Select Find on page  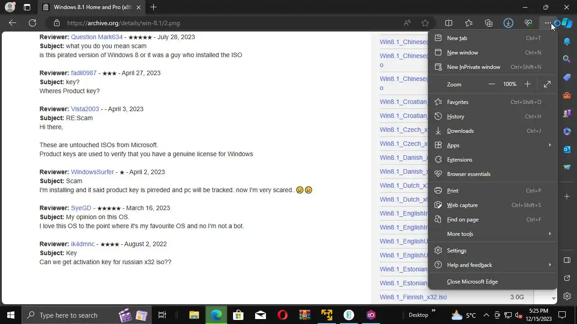492,220
